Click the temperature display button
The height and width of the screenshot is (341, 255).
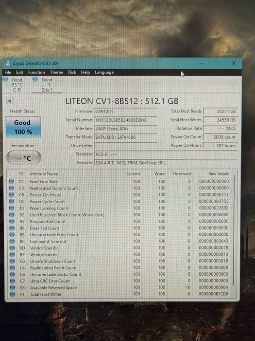(24, 158)
